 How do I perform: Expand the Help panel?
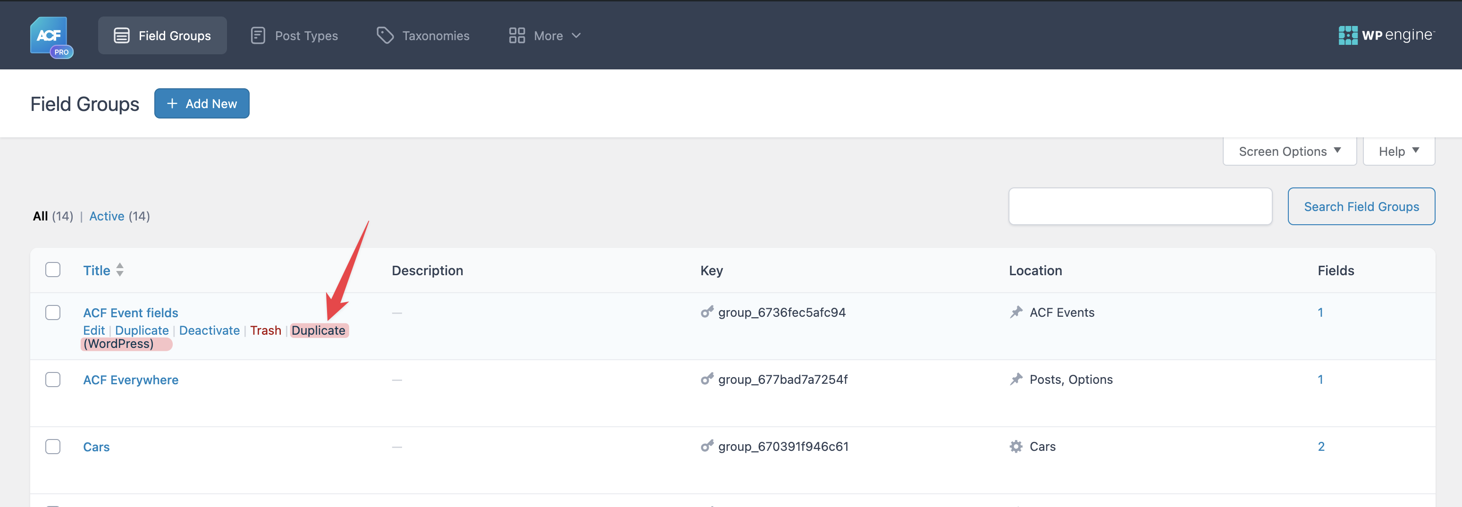pos(1398,152)
